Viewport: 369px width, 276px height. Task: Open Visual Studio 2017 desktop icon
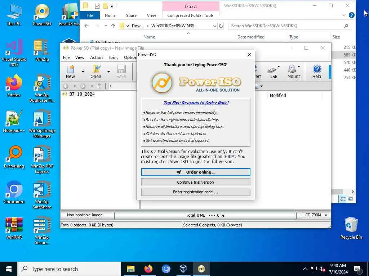14,53
